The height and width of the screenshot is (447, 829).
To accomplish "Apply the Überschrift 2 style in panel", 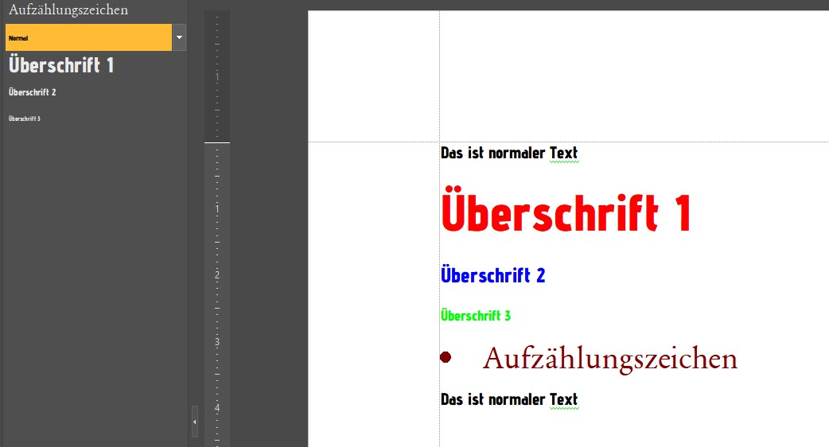I will coord(33,92).
